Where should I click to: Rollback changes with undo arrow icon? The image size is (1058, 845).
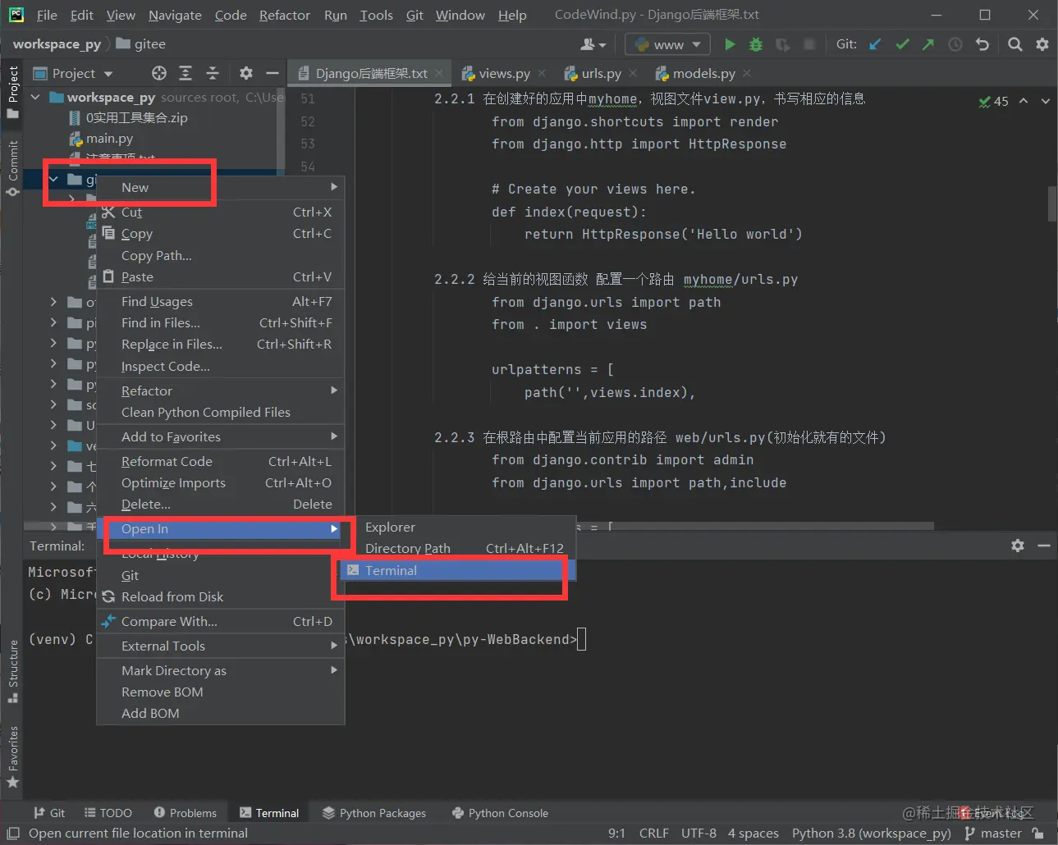pos(982,44)
